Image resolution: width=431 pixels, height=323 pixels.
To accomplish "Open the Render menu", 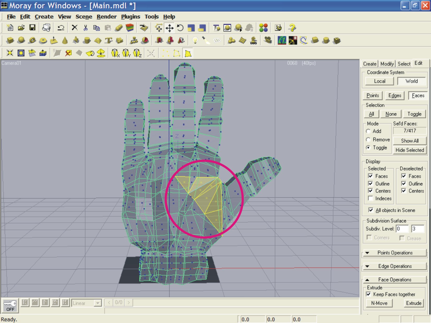I will coord(106,17).
